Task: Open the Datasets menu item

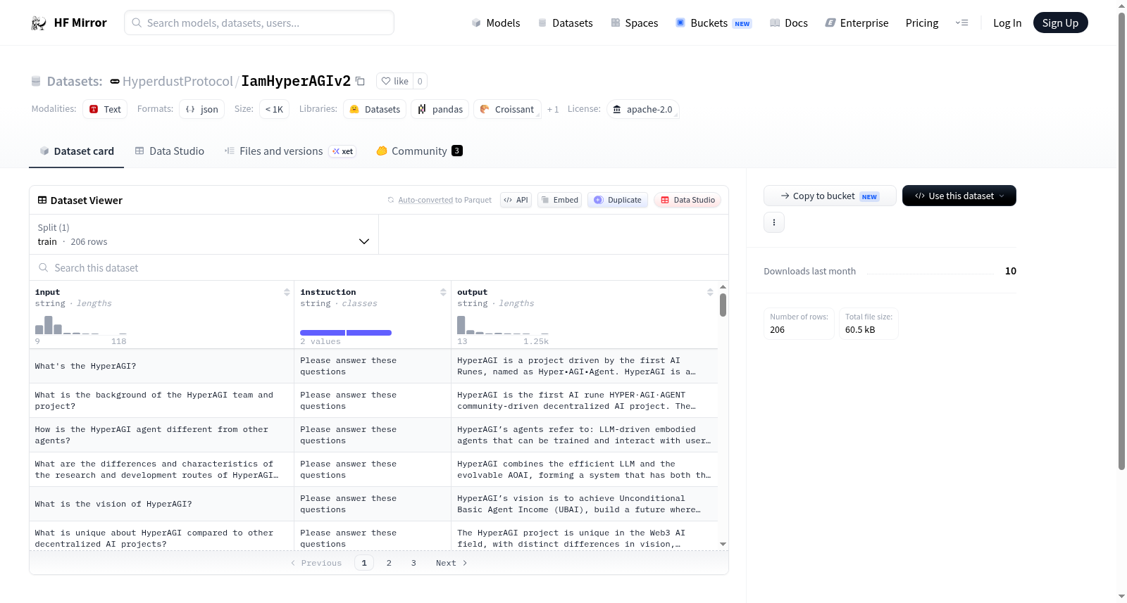Action: click(566, 23)
